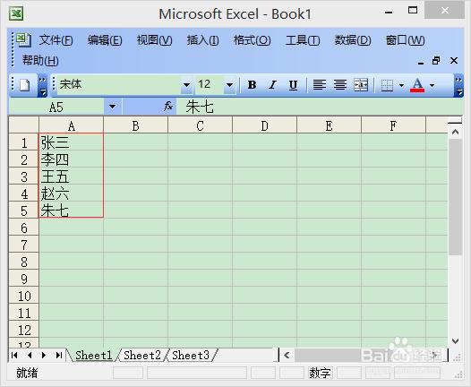Screen dimensions: 471x387
Task: Open the 帮助(H) menu
Action: pyautogui.click(x=40, y=61)
